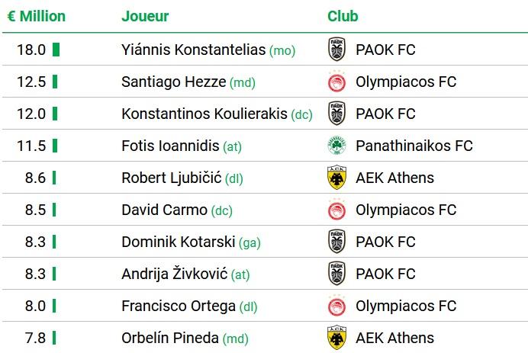The width and height of the screenshot is (528, 353).
Task: Click PAOK crest in Andrija Živković row
Action: coord(336,273)
